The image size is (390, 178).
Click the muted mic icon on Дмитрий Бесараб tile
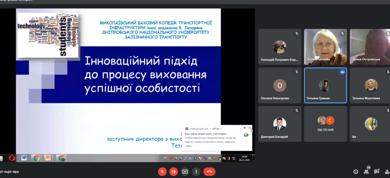point(297,111)
